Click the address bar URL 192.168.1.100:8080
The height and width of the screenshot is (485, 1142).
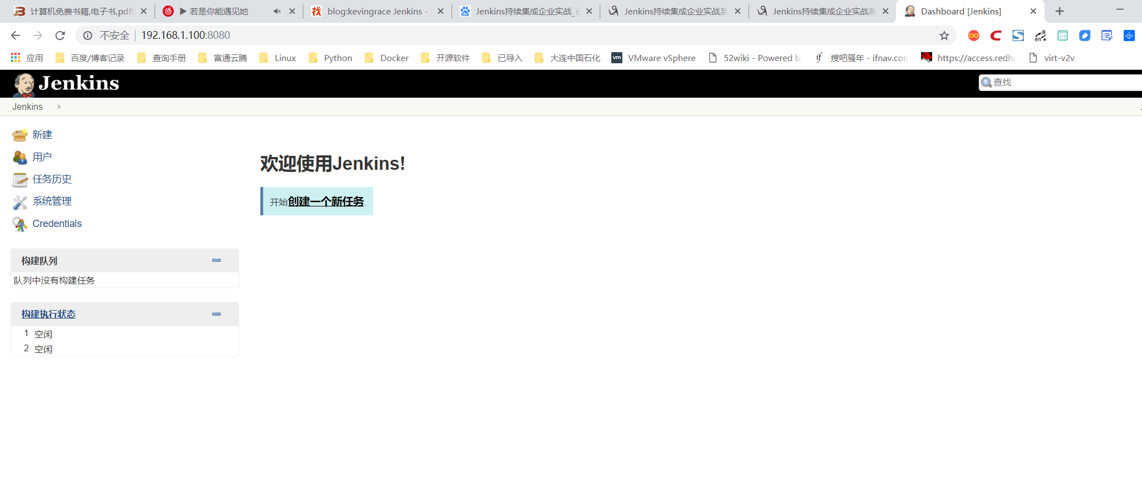[x=185, y=36]
